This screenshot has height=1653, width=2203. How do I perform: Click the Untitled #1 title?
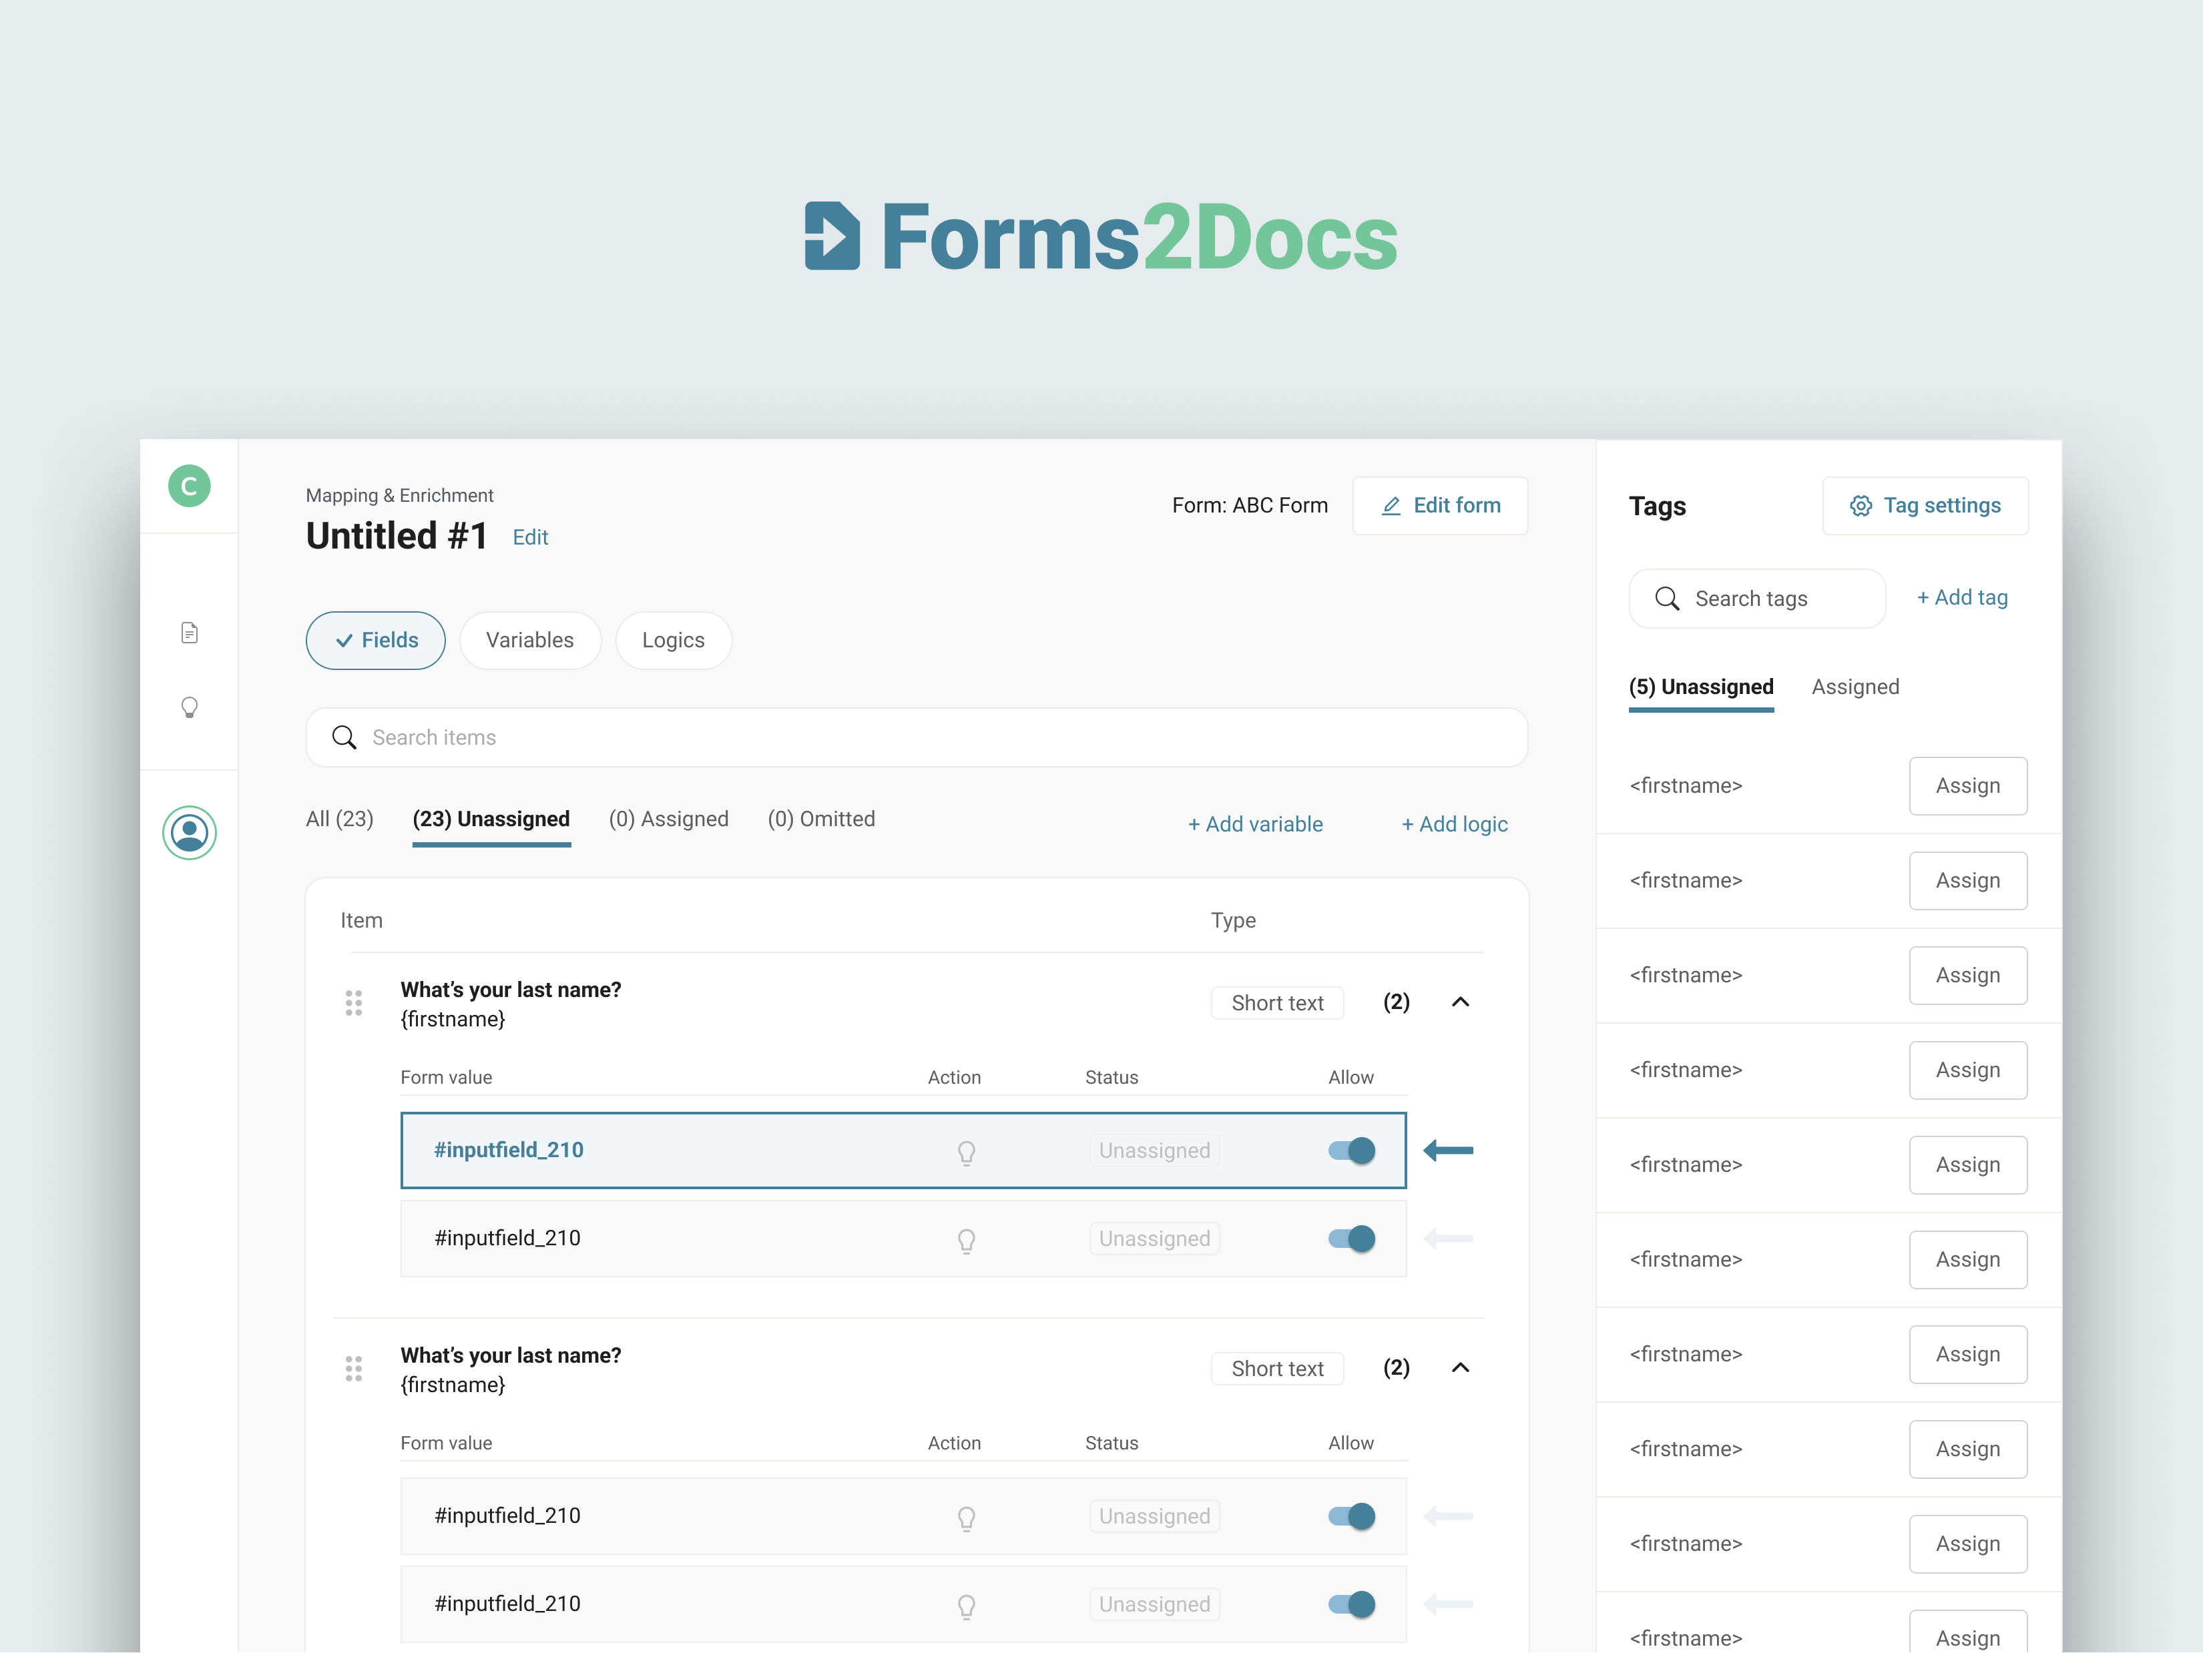point(397,536)
